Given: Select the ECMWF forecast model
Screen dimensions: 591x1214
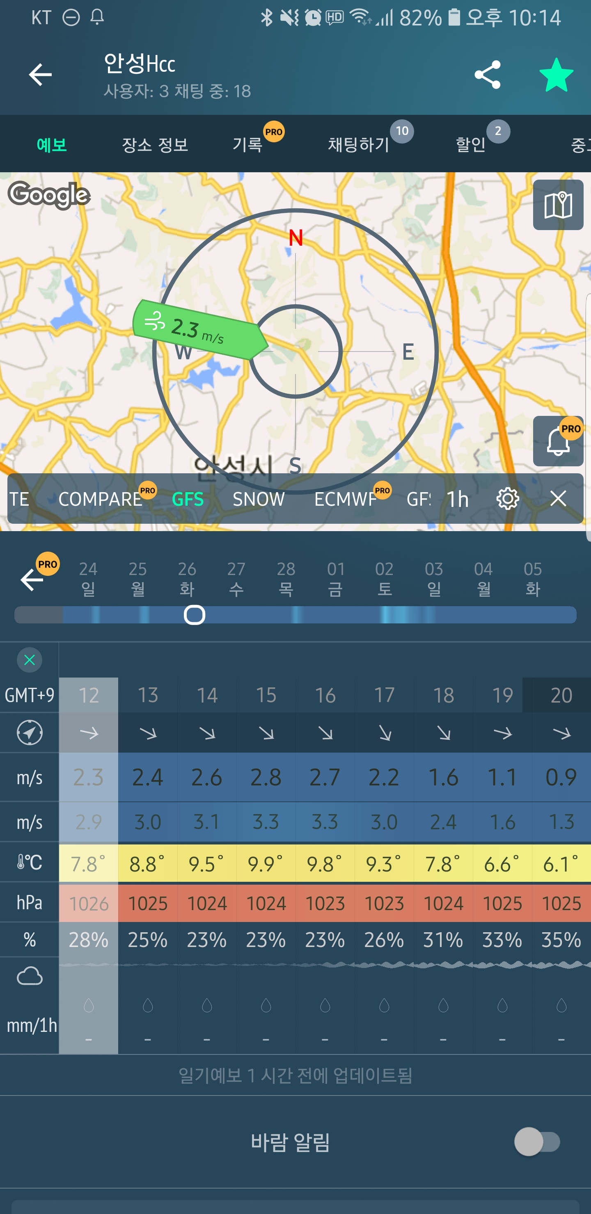Looking at the screenshot, I should point(345,499).
